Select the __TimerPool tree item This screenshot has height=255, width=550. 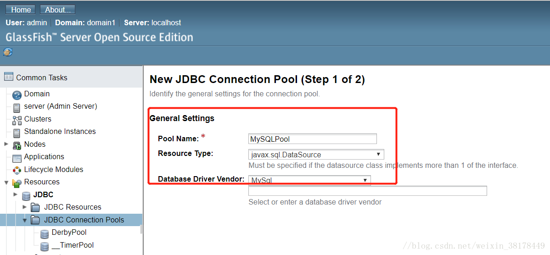73,245
